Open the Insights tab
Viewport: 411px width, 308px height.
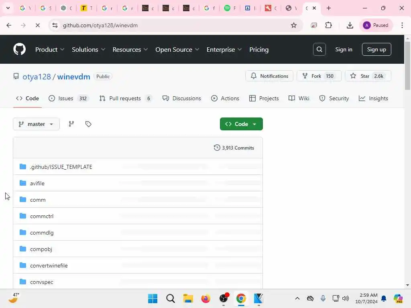click(373, 99)
